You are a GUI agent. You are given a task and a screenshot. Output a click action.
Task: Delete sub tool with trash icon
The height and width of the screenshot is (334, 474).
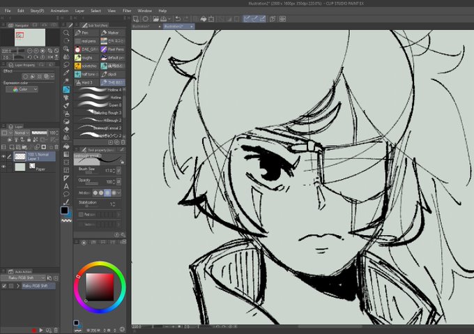coord(123,142)
